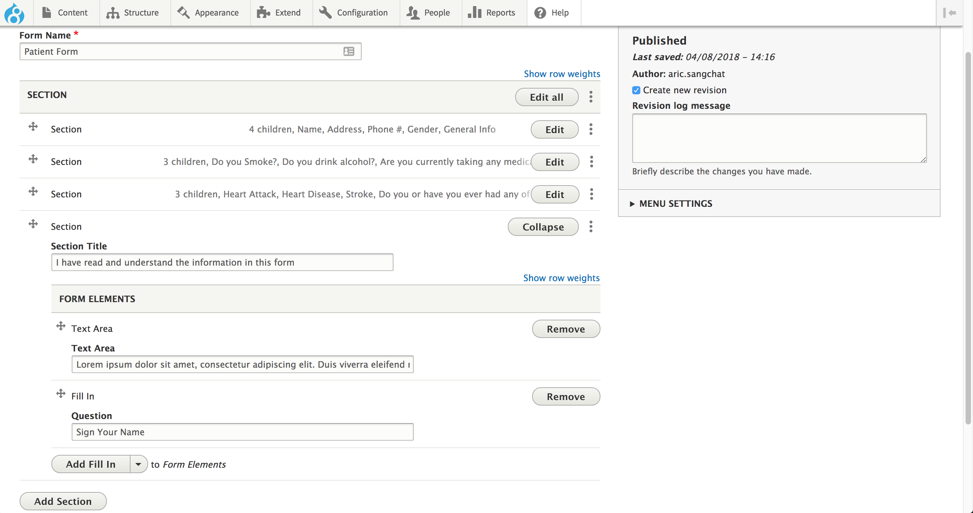Click autofill icon inside the Form Name field

pyautogui.click(x=349, y=51)
